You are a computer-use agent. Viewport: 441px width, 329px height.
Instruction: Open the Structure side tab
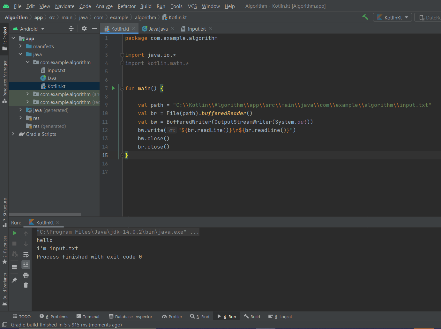pos(4,212)
